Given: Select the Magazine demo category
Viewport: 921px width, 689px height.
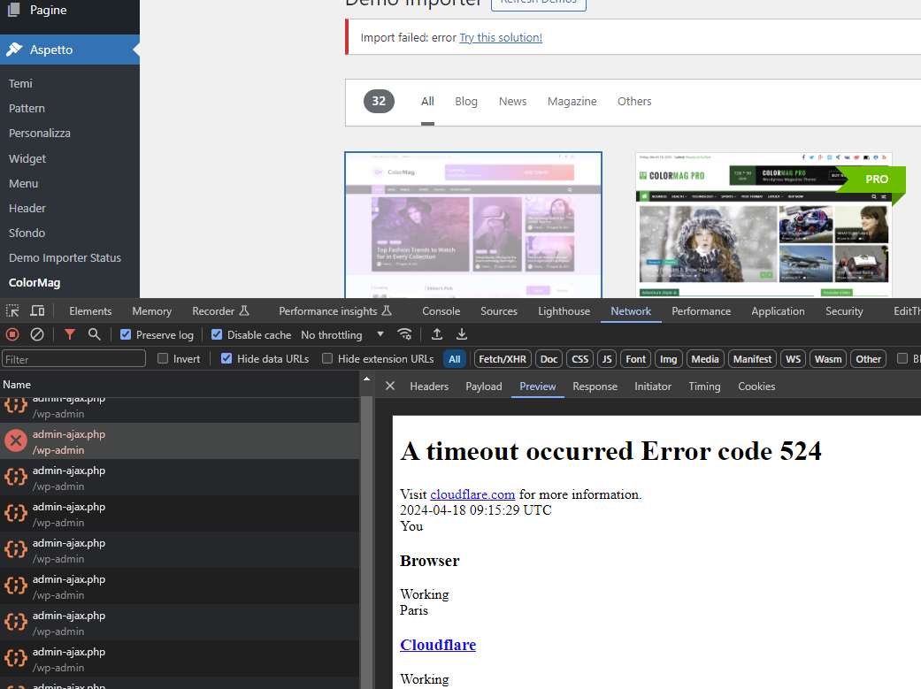Looking at the screenshot, I should point(572,101).
